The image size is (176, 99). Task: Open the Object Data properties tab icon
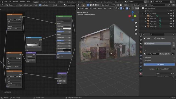click(x=141, y=70)
